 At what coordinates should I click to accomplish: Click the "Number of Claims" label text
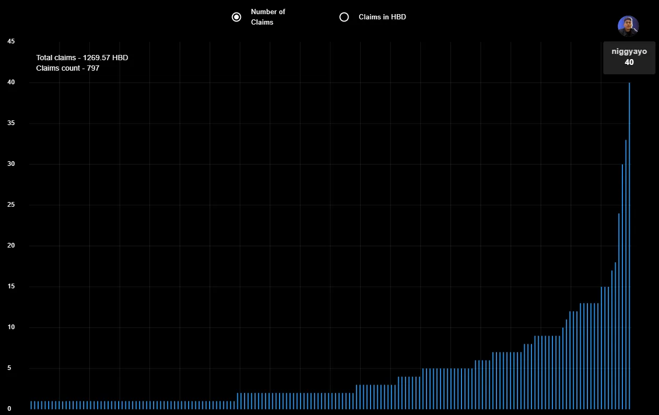point(268,17)
